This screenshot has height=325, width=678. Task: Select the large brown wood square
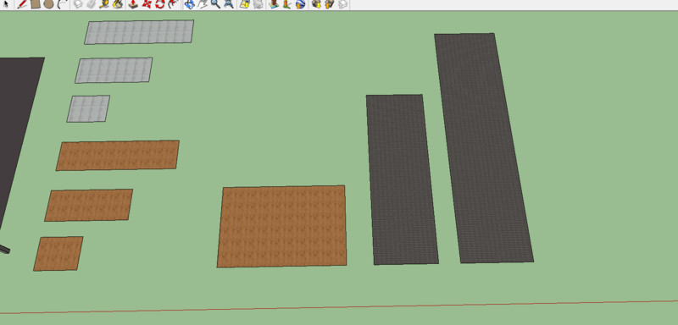[281, 226]
